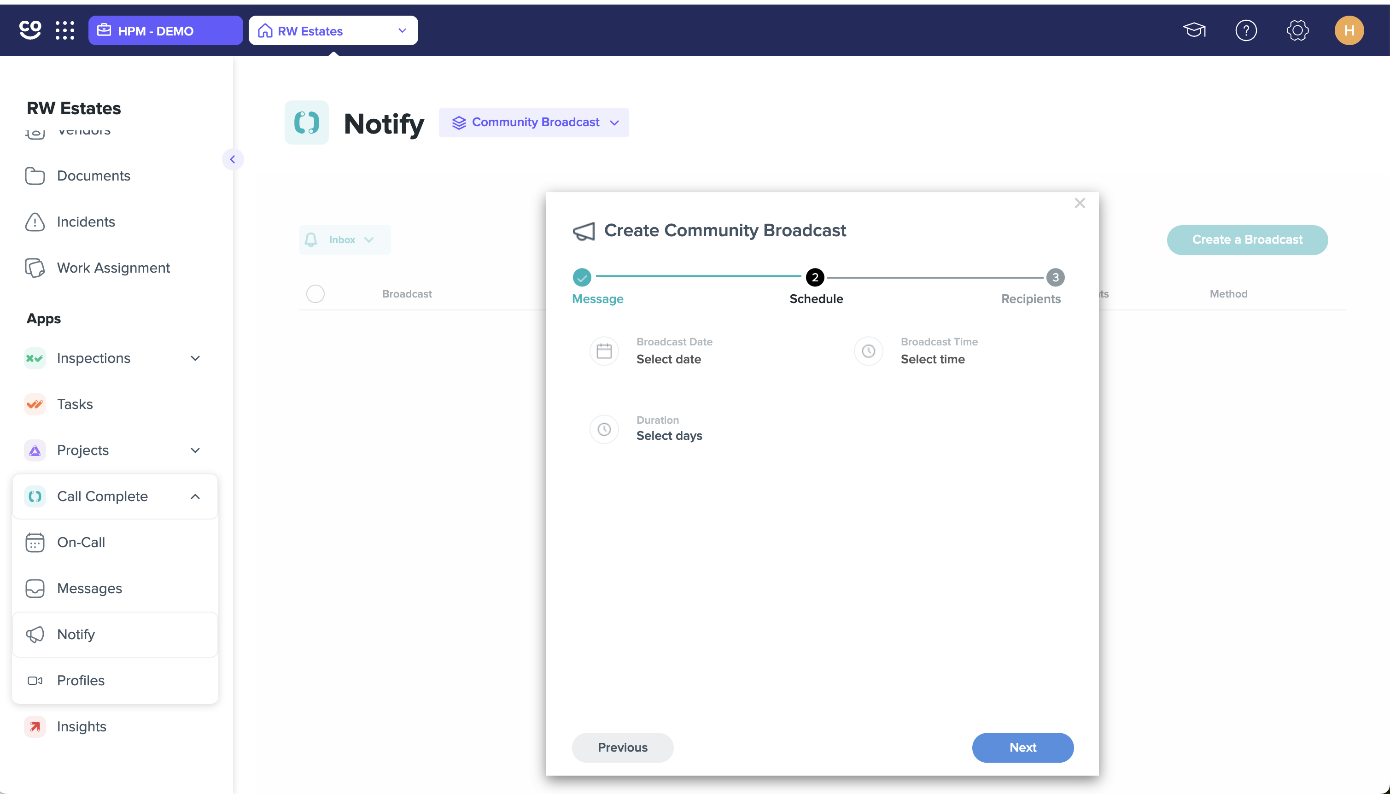This screenshot has height=794, width=1390.
Task: Open the Community Broadcast dropdown
Action: click(534, 123)
